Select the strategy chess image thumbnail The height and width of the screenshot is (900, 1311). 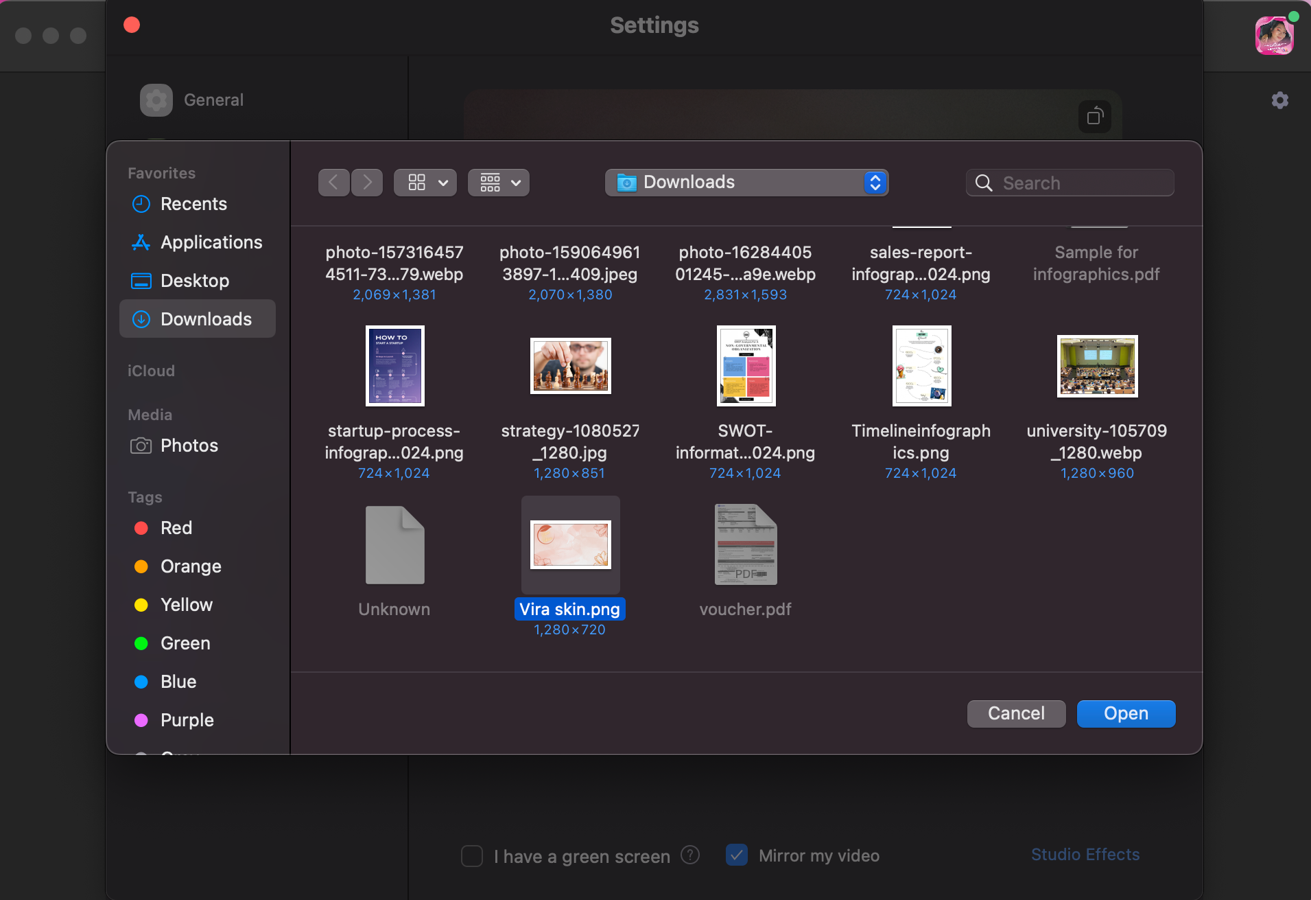point(570,367)
